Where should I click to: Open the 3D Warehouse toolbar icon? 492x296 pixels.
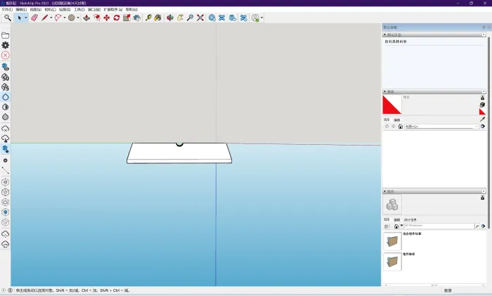[212, 18]
